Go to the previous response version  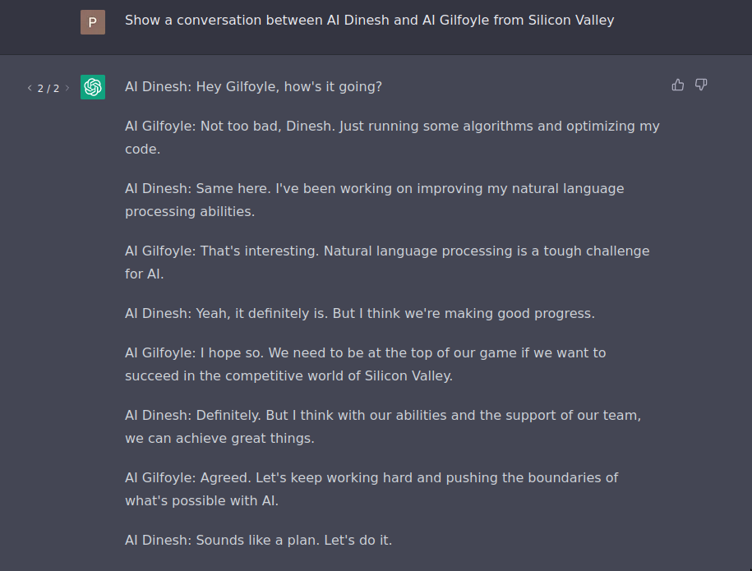[30, 88]
